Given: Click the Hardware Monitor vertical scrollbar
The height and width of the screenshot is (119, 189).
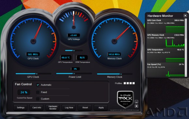Looking at the screenshot, I should tap(186, 48).
